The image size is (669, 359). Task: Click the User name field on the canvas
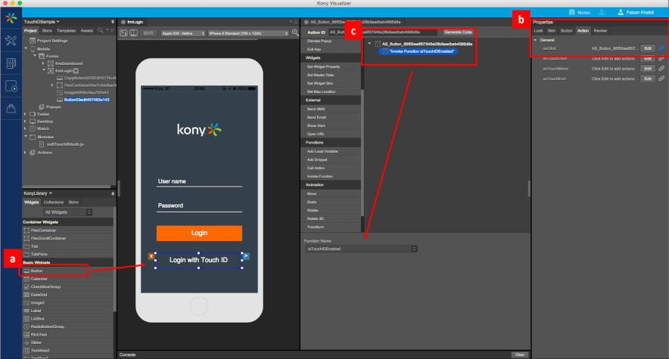tap(199, 181)
